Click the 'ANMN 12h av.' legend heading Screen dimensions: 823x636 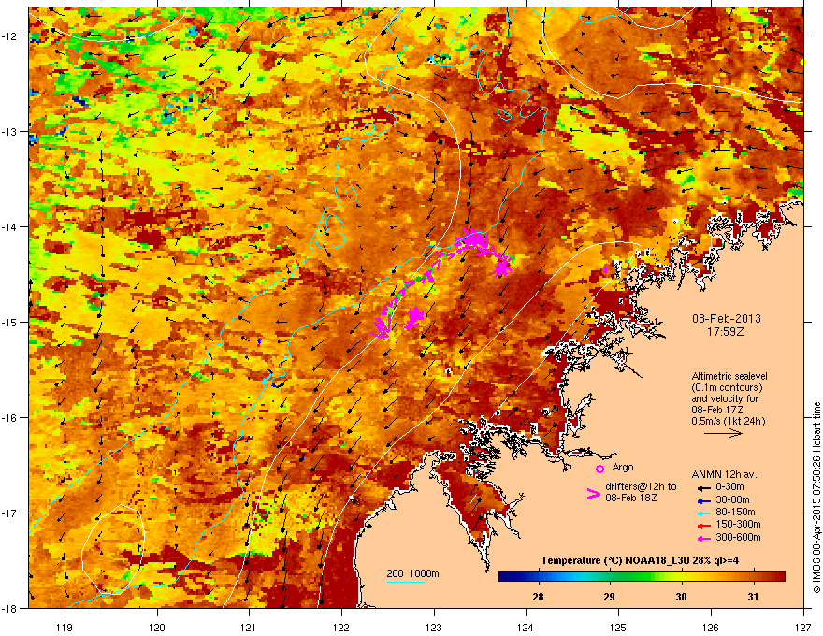[x=724, y=474]
